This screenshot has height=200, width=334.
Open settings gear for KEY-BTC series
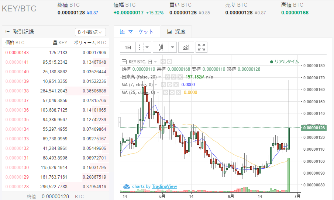point(169,62)
